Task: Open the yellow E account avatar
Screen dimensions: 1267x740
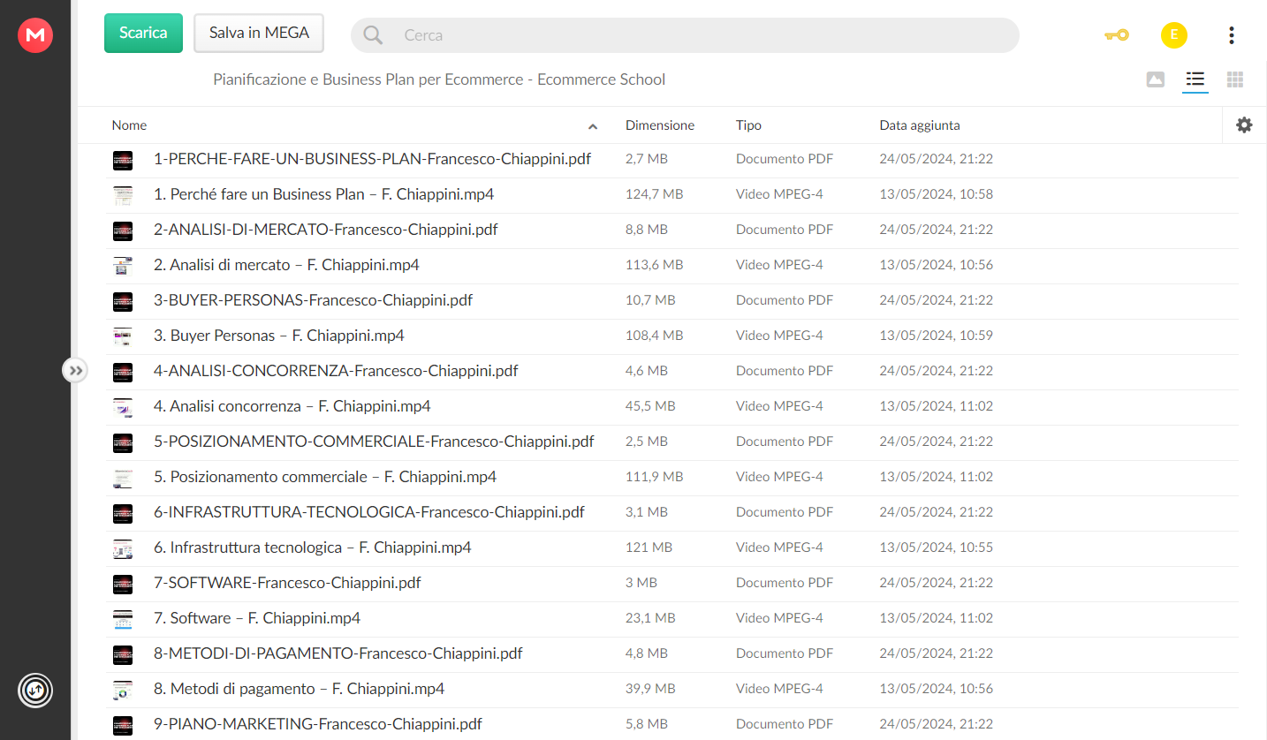Action: pyautogui.click(x=1173, y=35)
